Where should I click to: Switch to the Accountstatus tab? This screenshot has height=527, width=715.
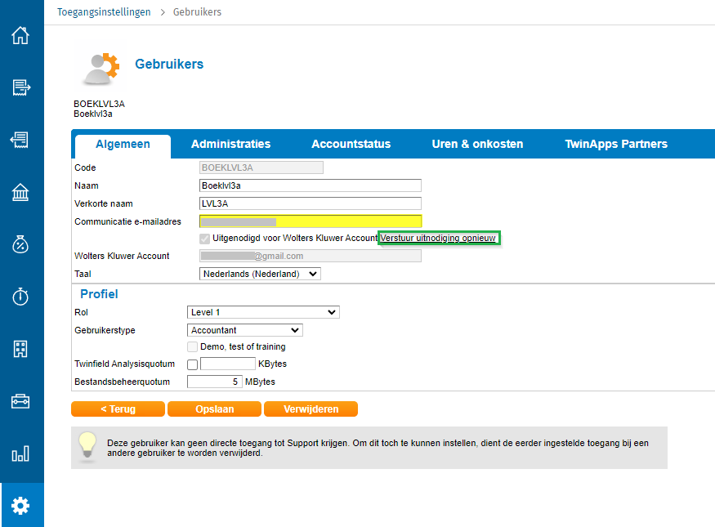[x=351, y=145]
